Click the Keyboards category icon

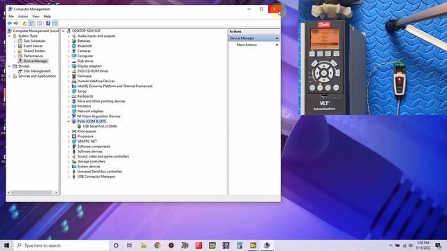click(x=74, y=96)
